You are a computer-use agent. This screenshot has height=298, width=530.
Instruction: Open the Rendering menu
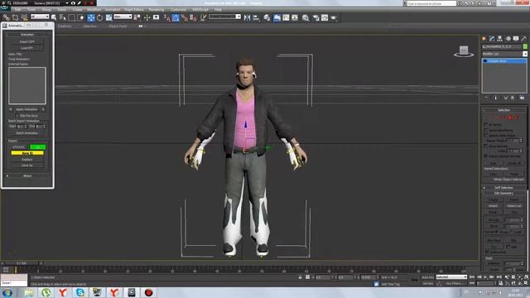point(157,10)
